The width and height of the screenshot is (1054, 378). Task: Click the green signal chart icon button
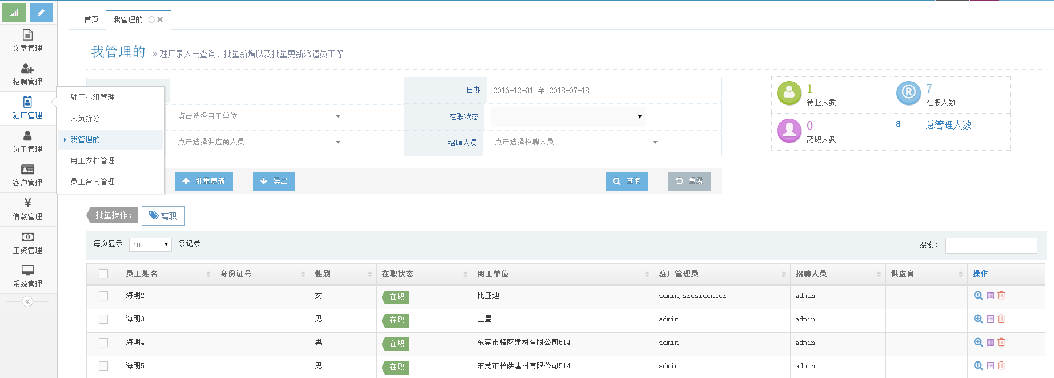tap(14, 13)
